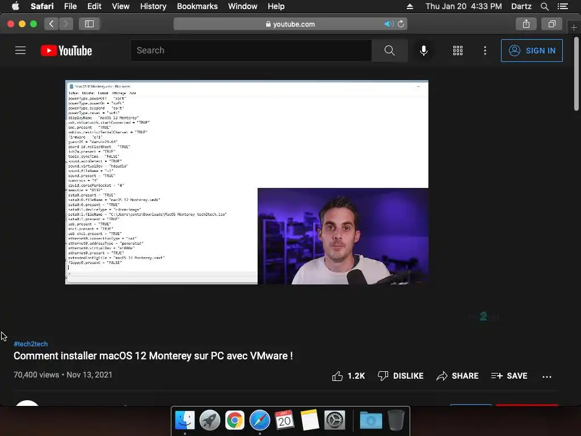Open more actions ellipsis beside SAVE

coord(547,377)
